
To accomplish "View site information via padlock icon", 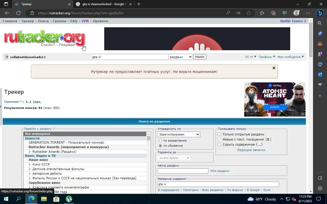I will 32,13.
